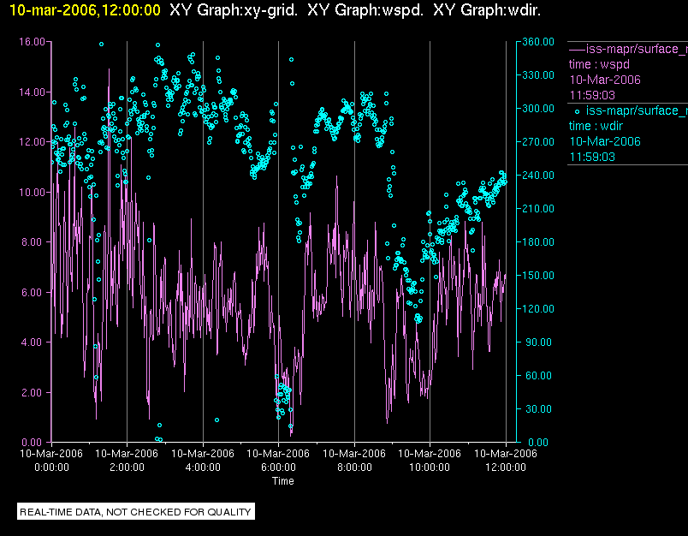Click the 'time : wspd' legend entry

coord(601,64)
